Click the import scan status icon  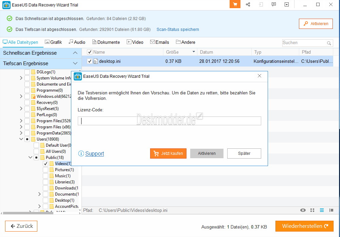point(261,4)
